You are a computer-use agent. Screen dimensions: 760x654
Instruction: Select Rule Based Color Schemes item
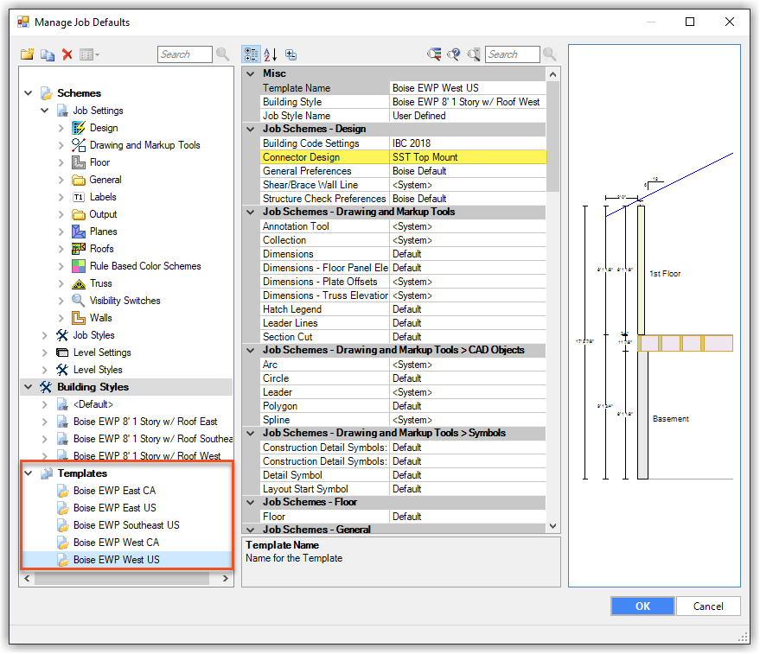point(145,266)
